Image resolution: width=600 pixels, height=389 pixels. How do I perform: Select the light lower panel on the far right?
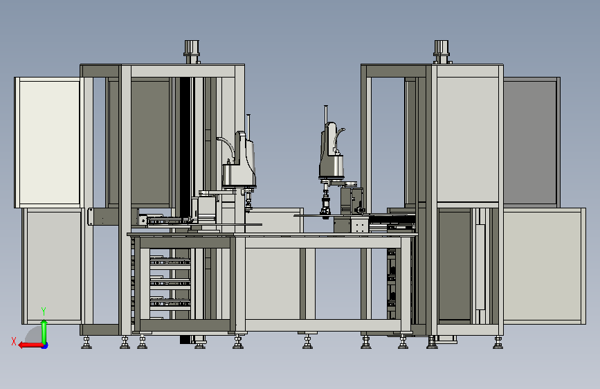click(544, 266)
